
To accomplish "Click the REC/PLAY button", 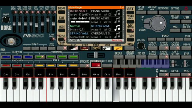I will [61, 39].
